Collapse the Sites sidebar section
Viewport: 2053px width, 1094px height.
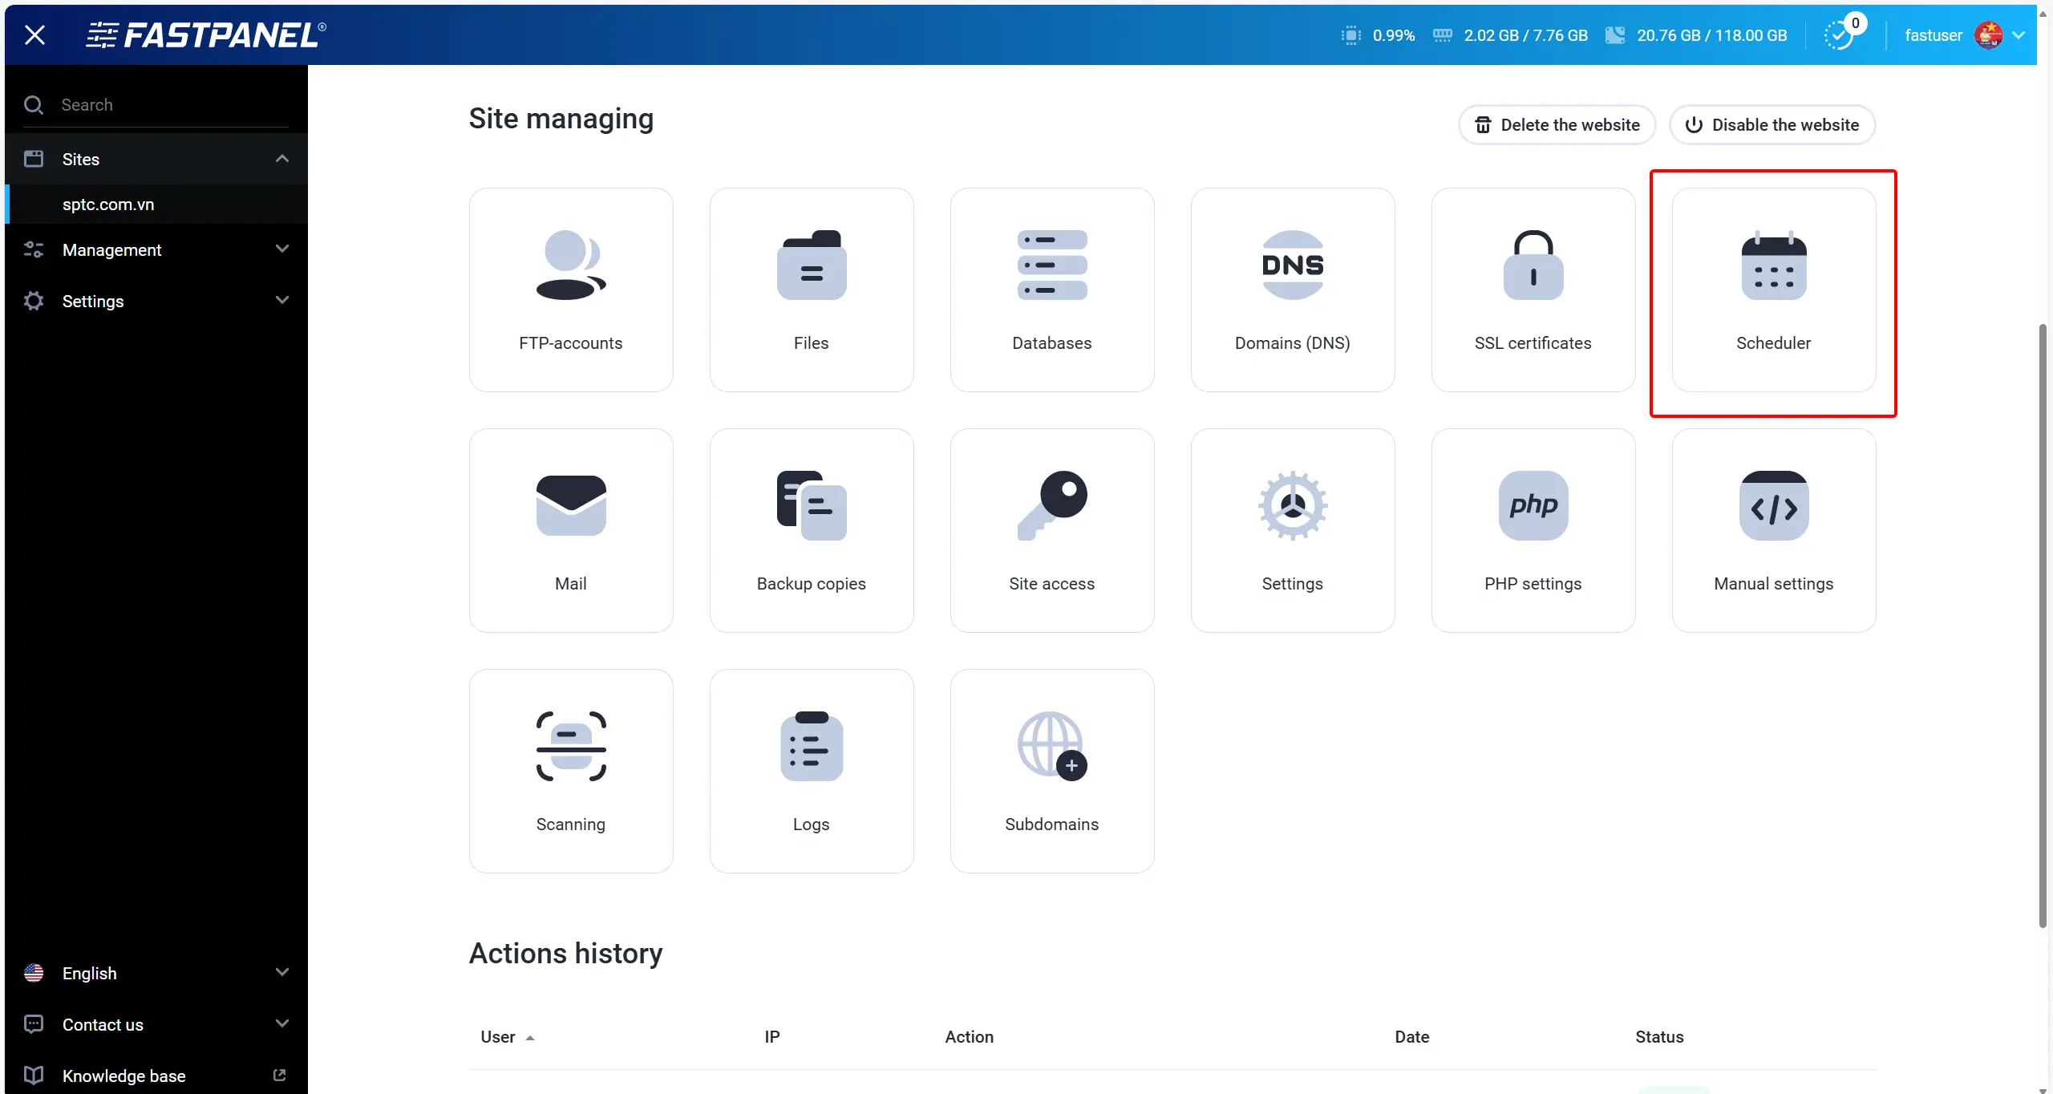pos(281,159)
